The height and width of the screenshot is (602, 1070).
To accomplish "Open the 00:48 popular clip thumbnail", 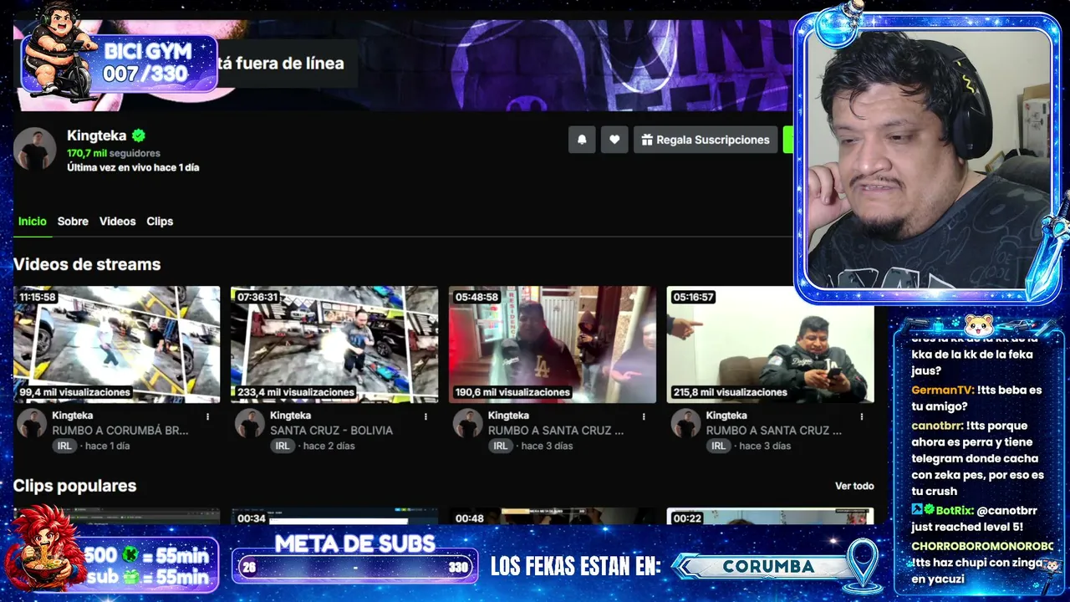I will (553, 516).
